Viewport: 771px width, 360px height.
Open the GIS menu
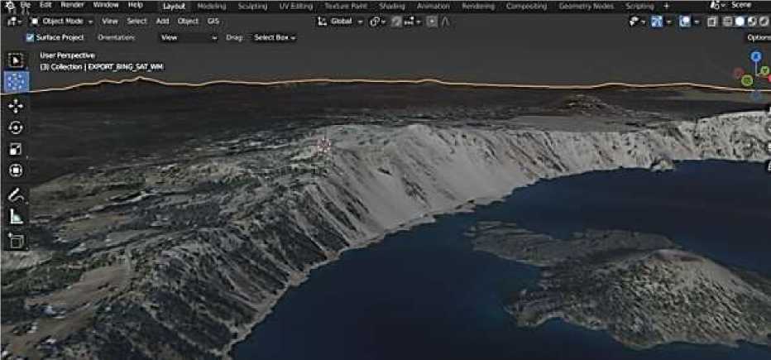point(213,21)
